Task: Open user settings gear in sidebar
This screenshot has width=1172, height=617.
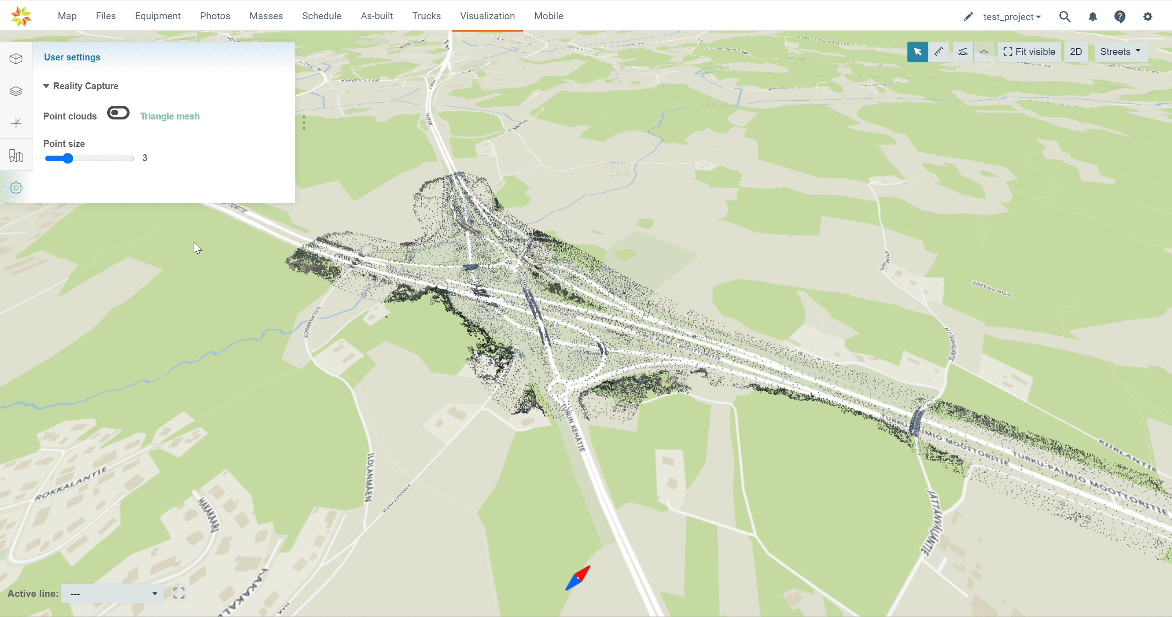Action: pos(16,188)
